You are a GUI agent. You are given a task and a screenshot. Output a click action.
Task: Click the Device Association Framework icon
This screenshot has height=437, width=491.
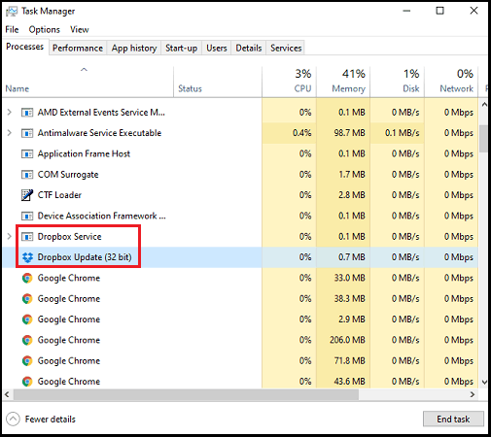pos(27,216)
